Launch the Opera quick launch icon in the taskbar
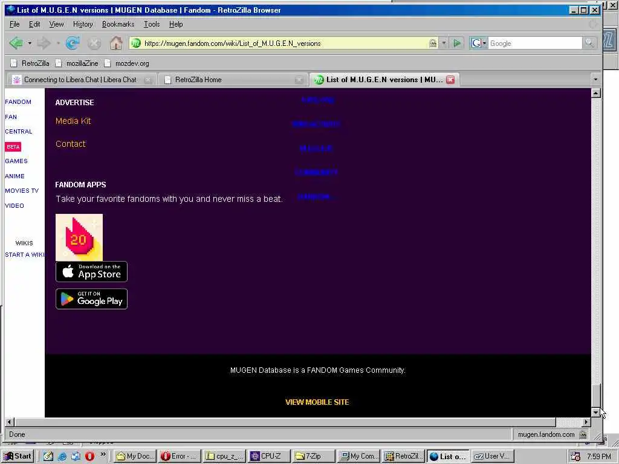 click(x=89, y=456)
